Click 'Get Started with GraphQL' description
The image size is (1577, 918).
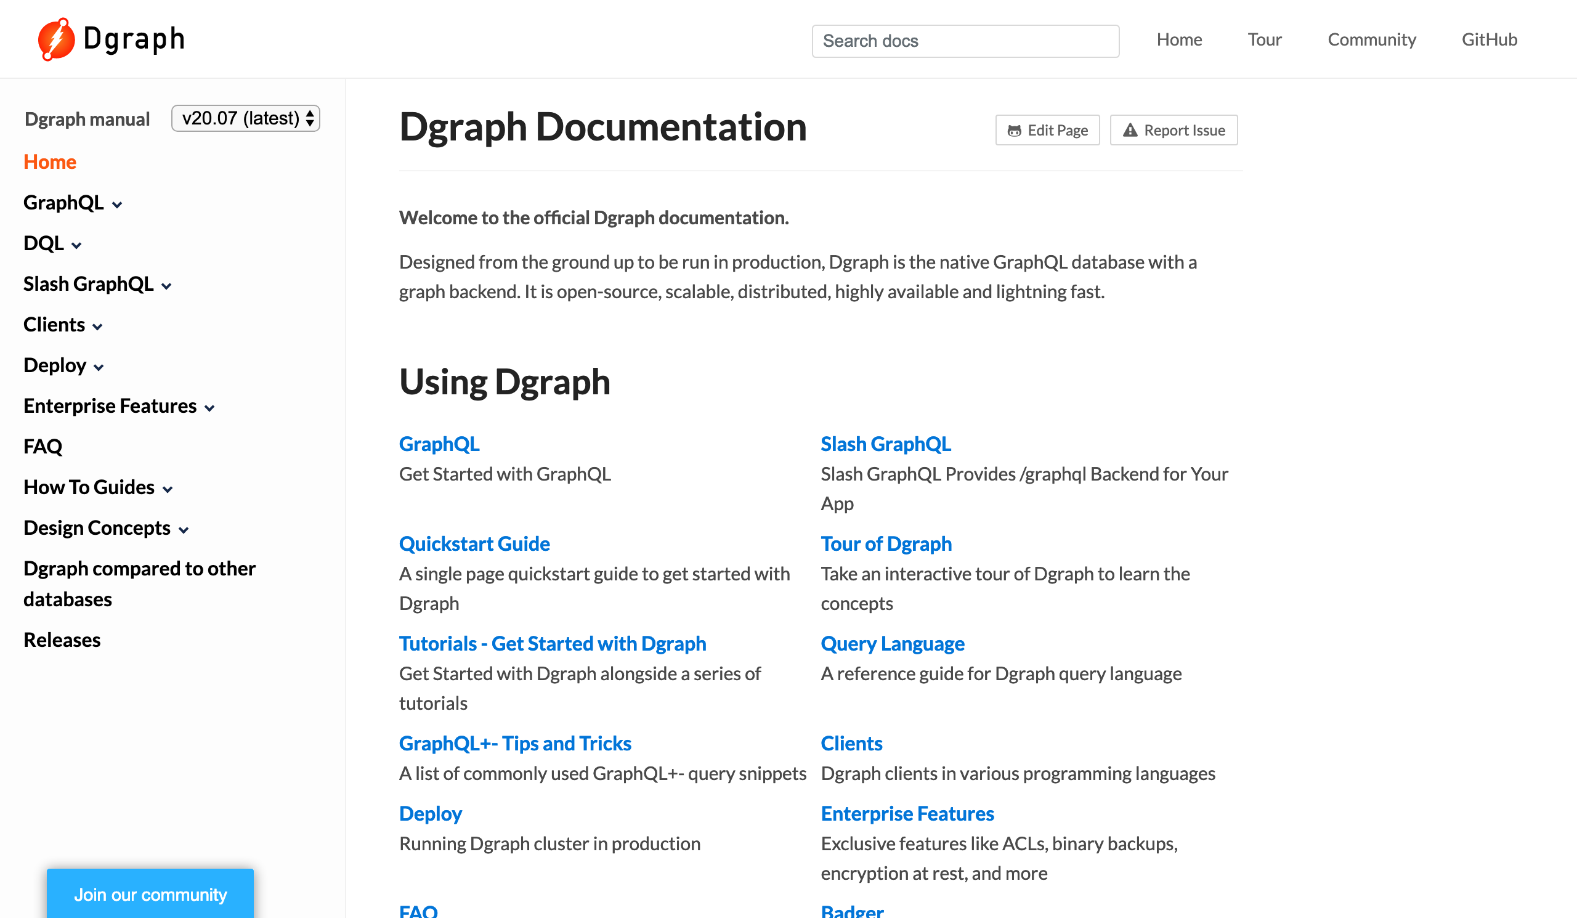point(505,474)
